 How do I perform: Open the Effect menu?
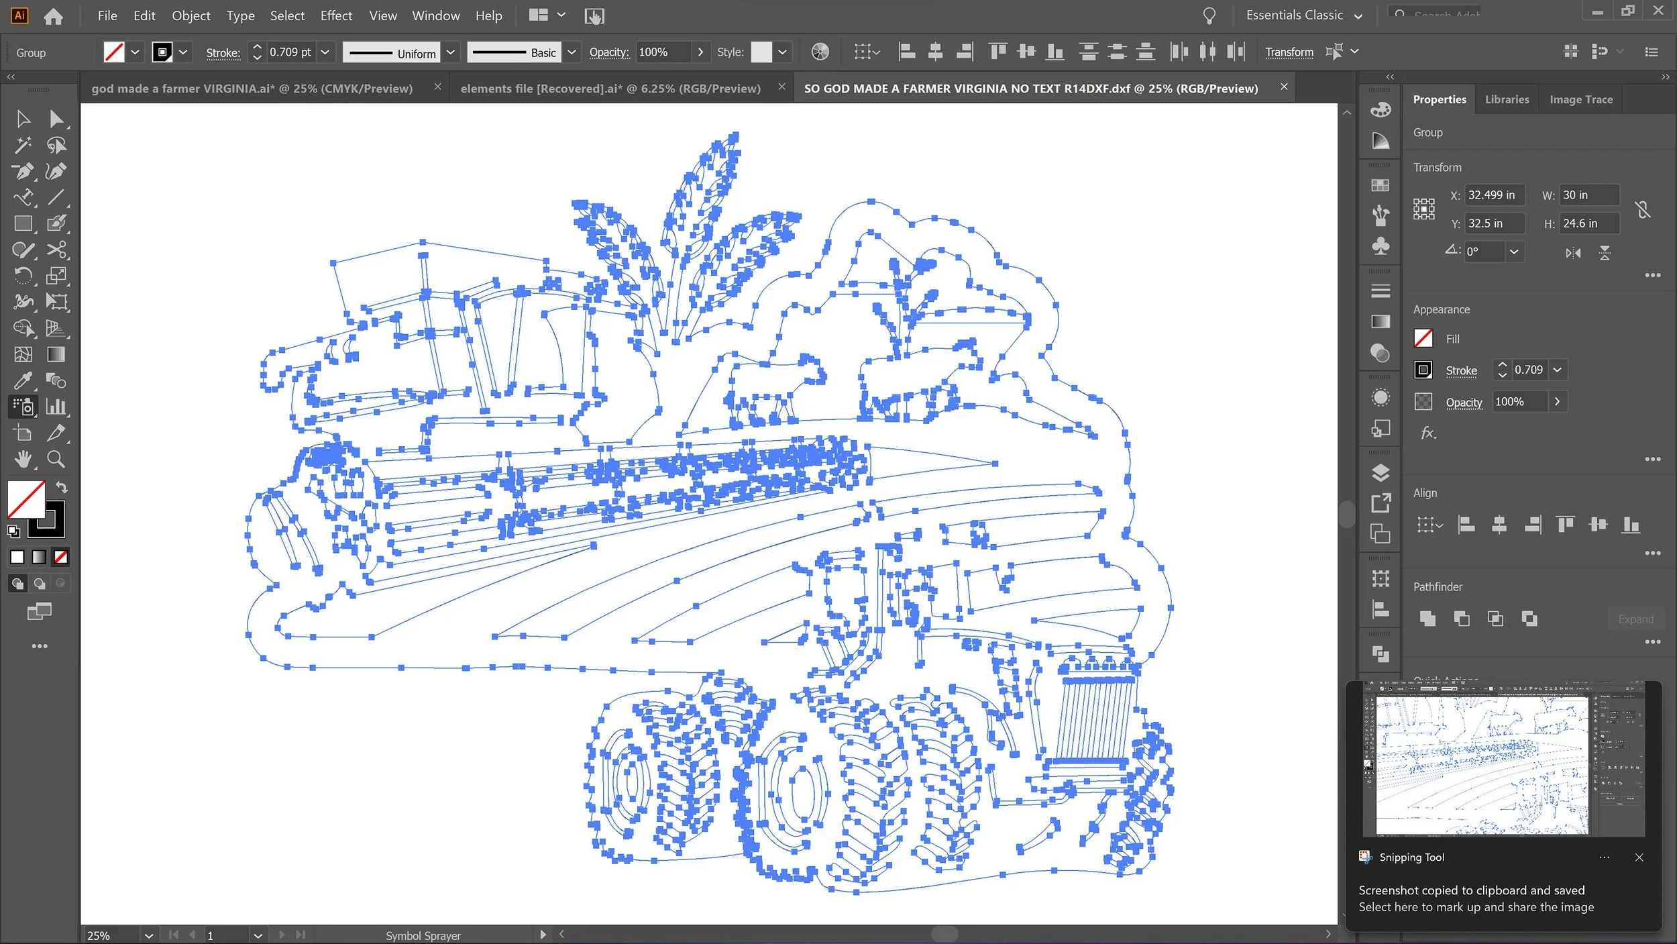click(335, 15)
